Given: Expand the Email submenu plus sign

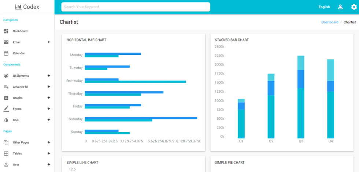Looking at the screenshot, I should click(x=48, y=42).
